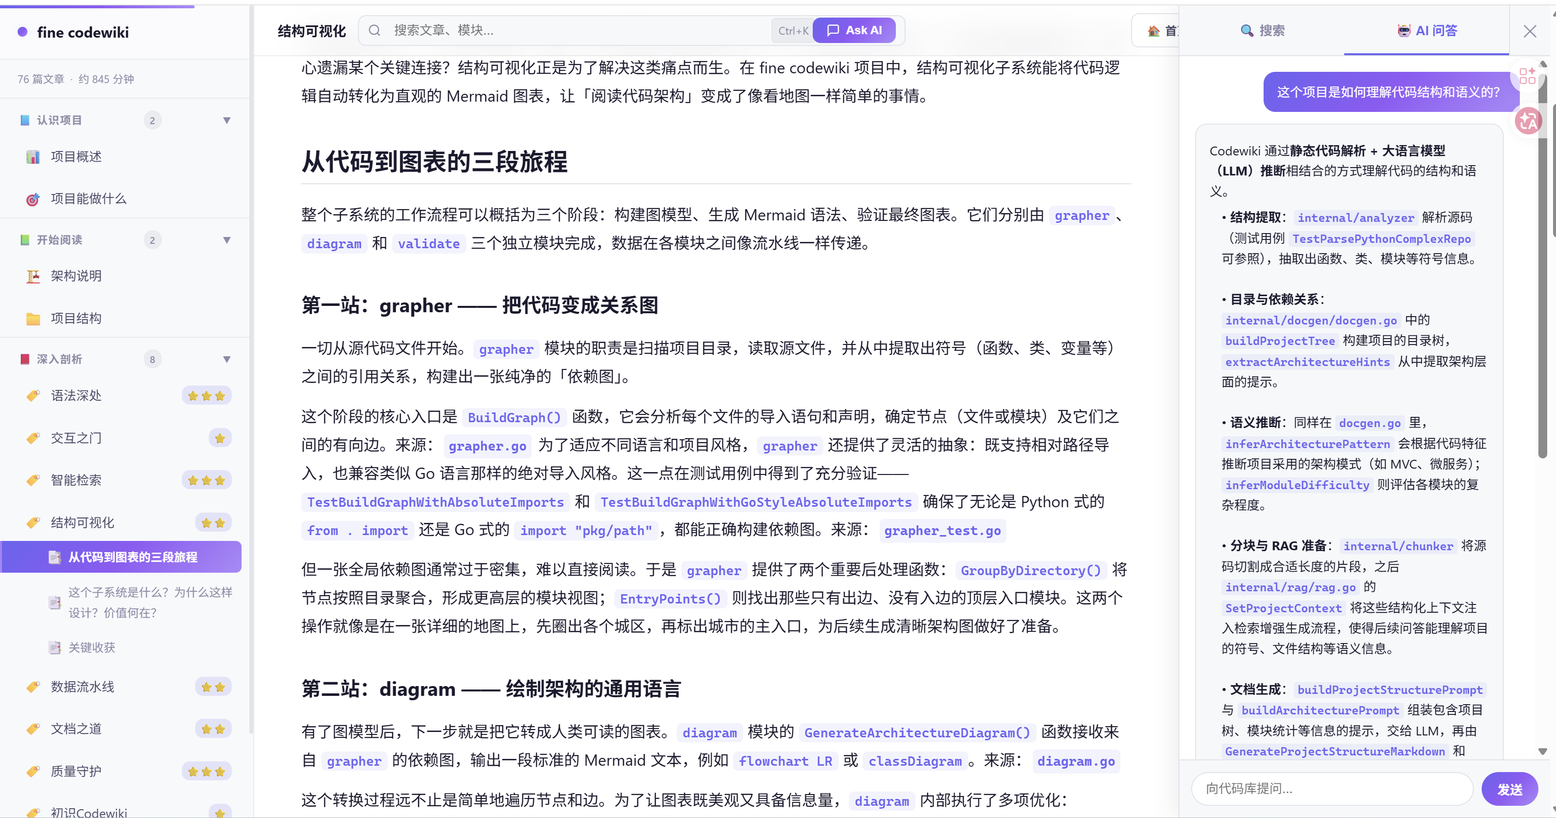
Task: Collapse the 开始阅读 section
Action: pos(226,239)
